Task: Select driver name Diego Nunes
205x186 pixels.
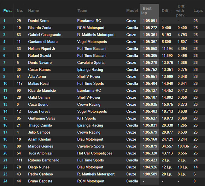Action: [39, 167]
